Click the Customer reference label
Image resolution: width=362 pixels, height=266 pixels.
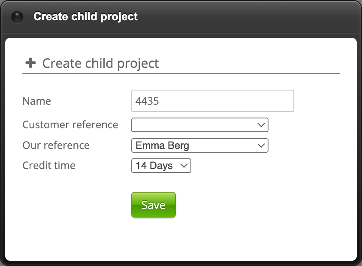(70, 125)
